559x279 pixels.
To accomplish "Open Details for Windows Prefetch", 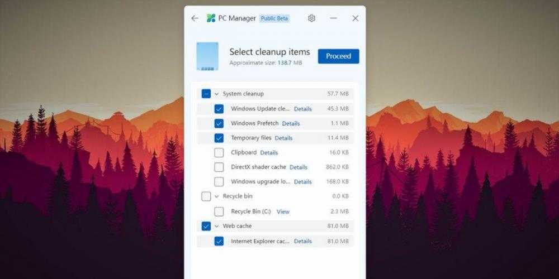I will [x=291, y=123].
